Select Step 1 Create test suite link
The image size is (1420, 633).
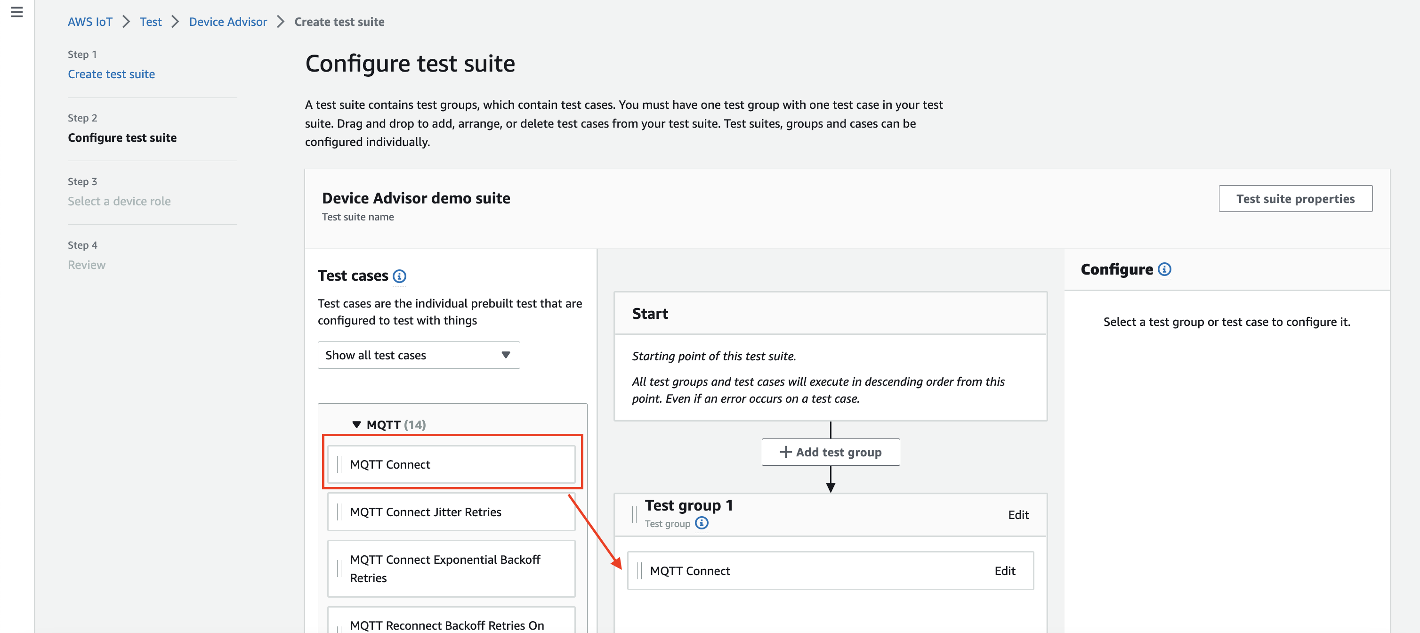(113, 74)
